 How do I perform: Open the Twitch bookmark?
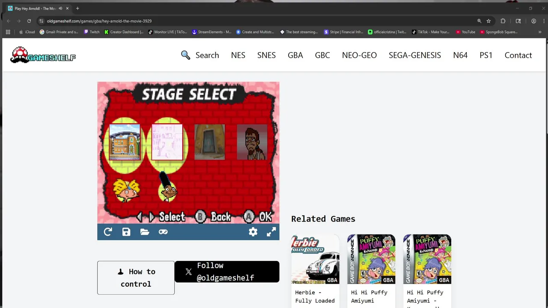coord(92,32)
